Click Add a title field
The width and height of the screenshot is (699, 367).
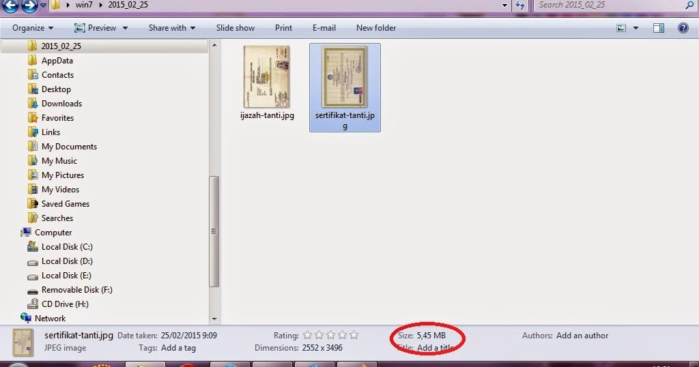click(x=436, y=348)
